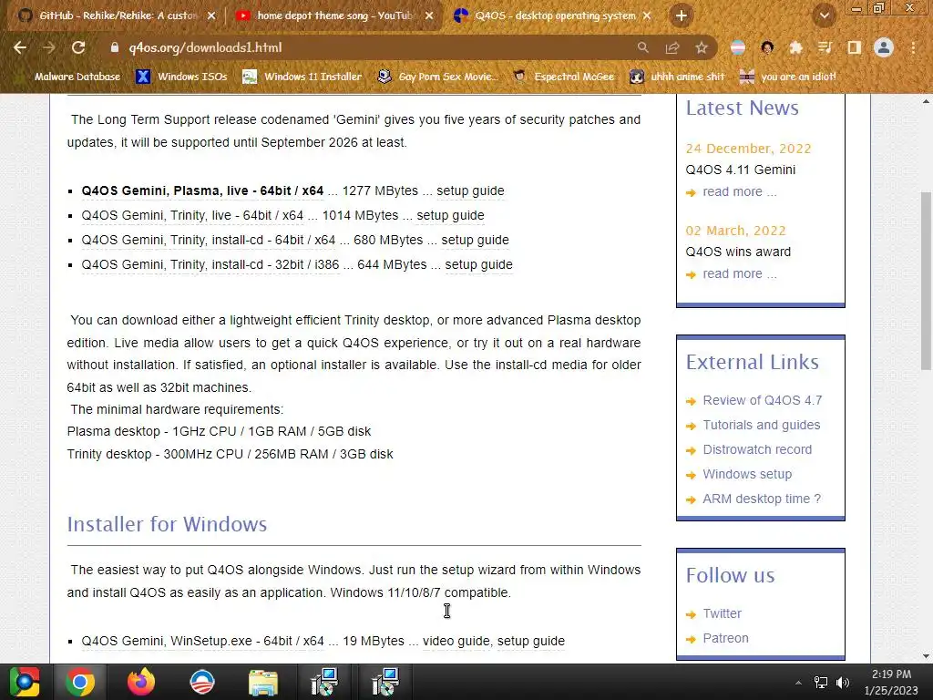Viewport: 933px width, 700px height.
Task: Visit the Patreon follow link
Action: pos(725,638)
